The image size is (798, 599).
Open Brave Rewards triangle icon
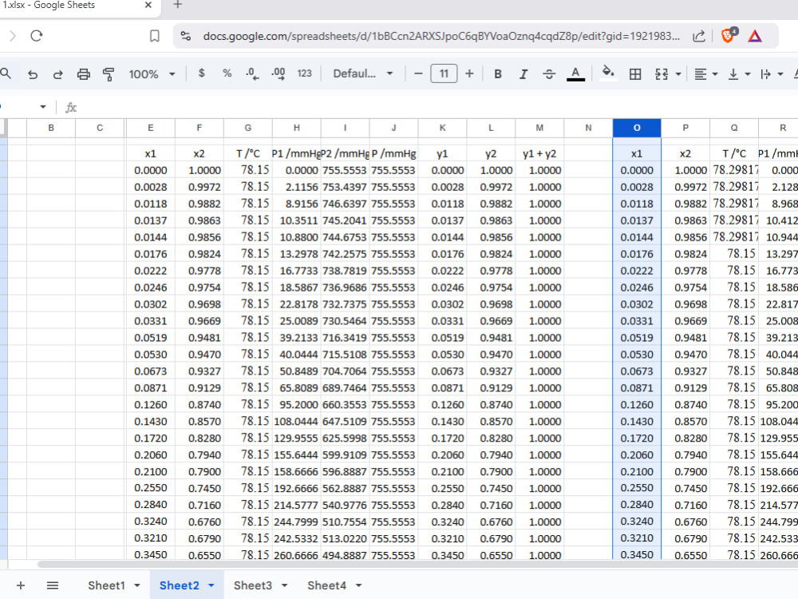tap(755, 36)
